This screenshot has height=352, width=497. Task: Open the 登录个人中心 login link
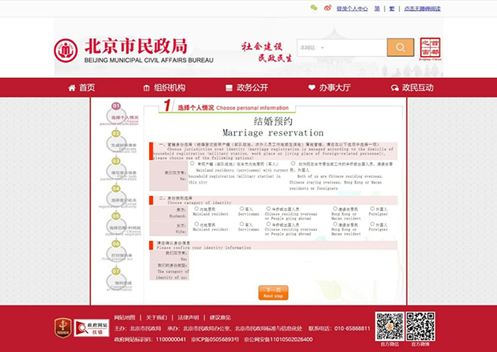tap(352, 9)
